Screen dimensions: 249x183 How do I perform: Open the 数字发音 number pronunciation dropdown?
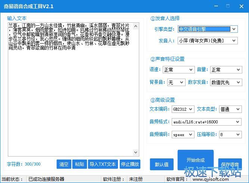[226, 82]
